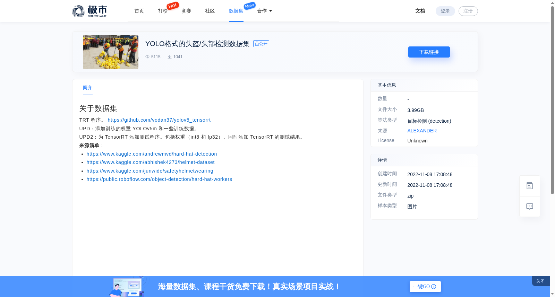Click the 详情 panel header
This screenshot has height=297, width=555.
tap(424, 160)
